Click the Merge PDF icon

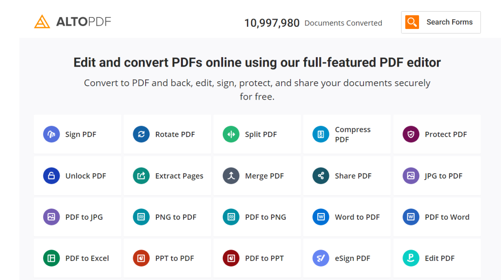point(231,176)
